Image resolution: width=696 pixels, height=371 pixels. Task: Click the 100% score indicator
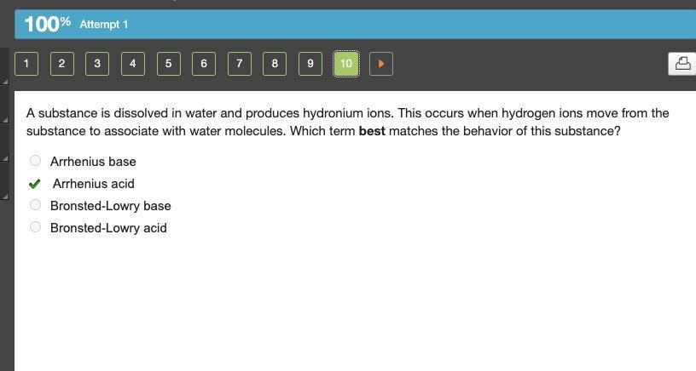pyautogui.click(x=48, y=24)
